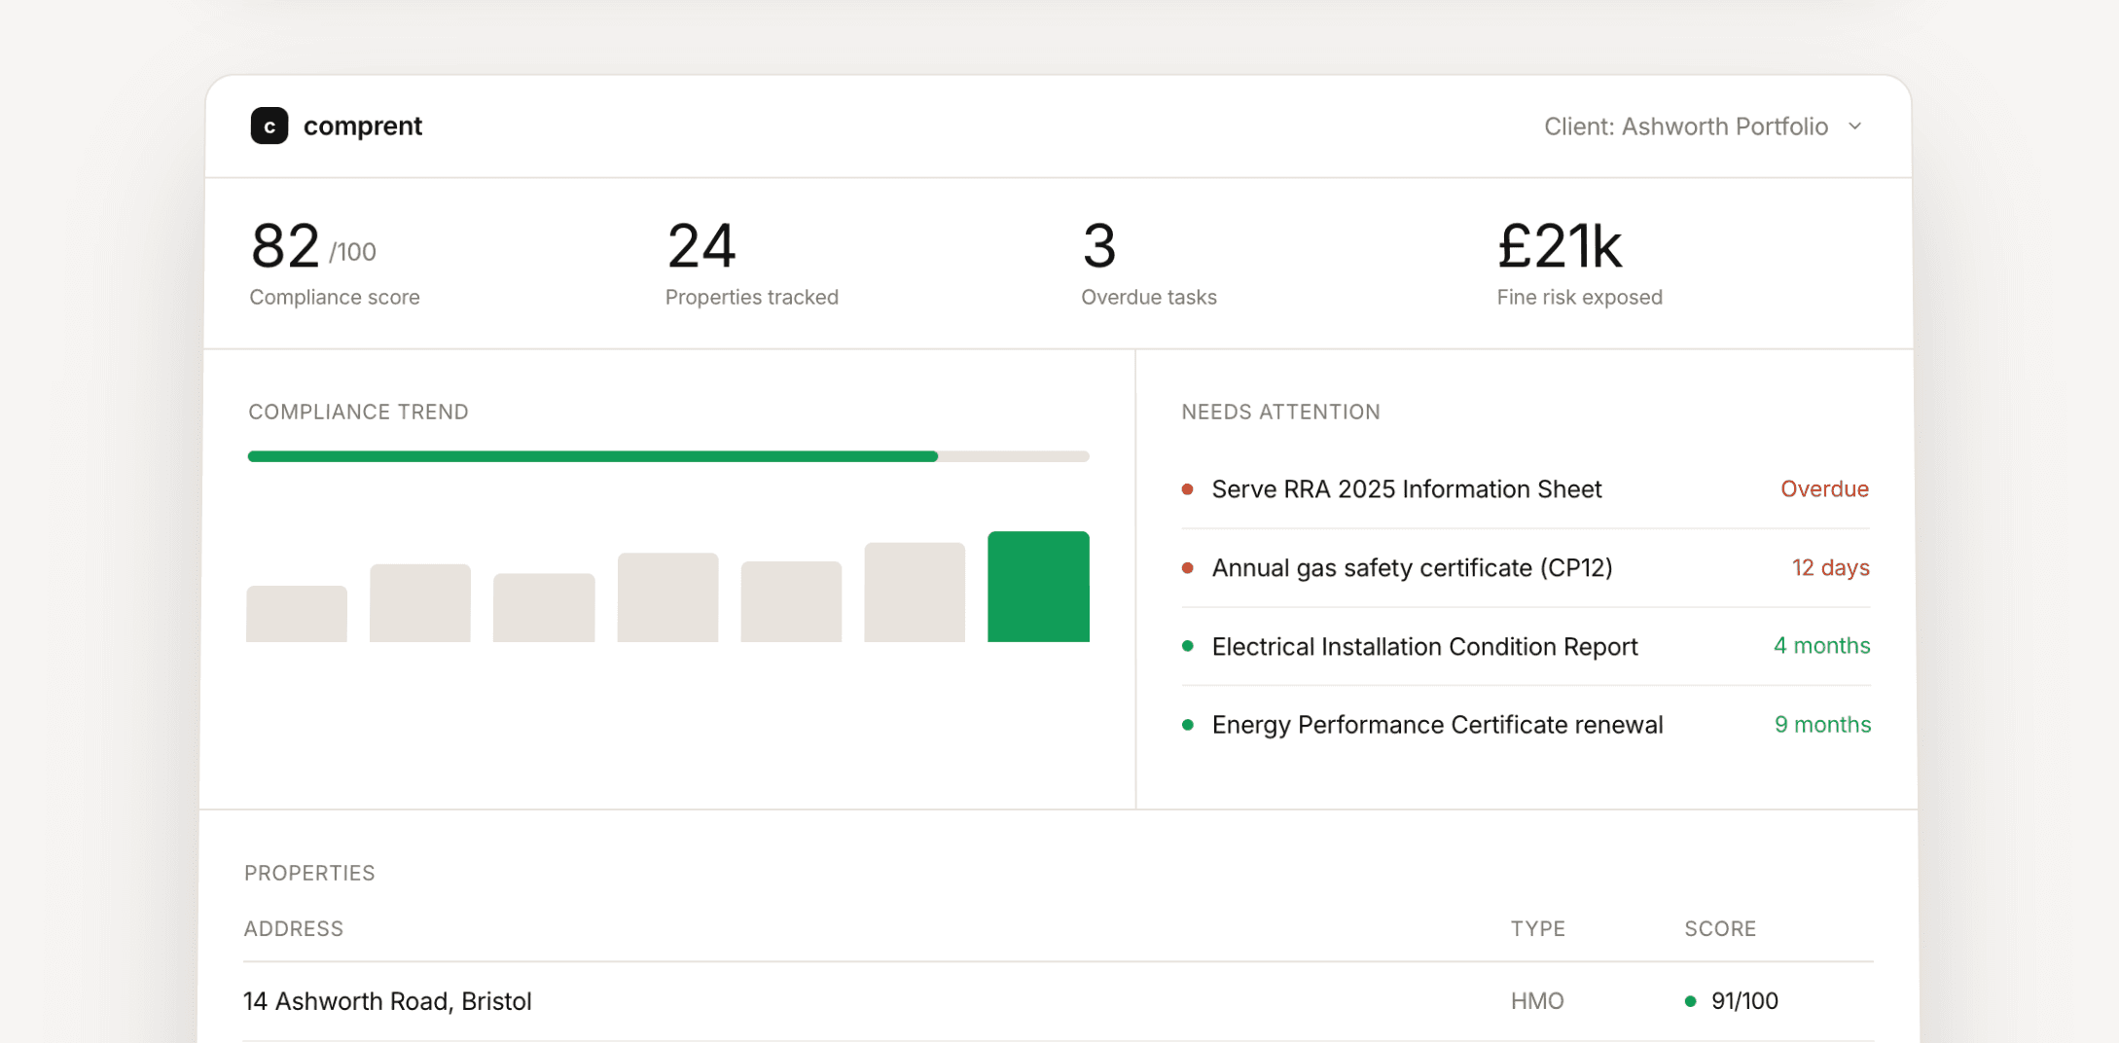Click the Properties tracked label
The image size is (2119, 1043).
(x=751, y=297)
